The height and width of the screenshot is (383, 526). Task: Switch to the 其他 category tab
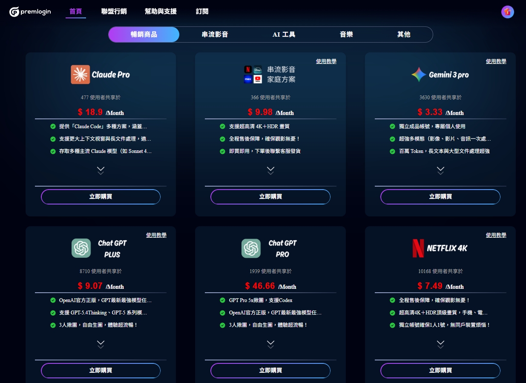click(404, 35)
